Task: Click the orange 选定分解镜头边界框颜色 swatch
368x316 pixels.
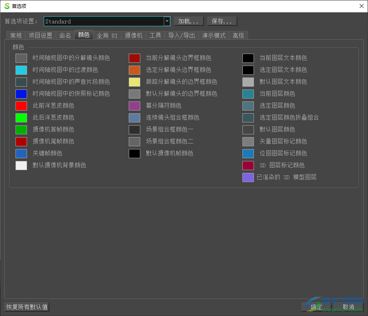Action: tap(134, 70)
